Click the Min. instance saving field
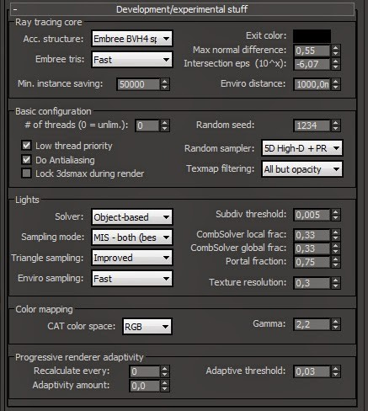 138,84
